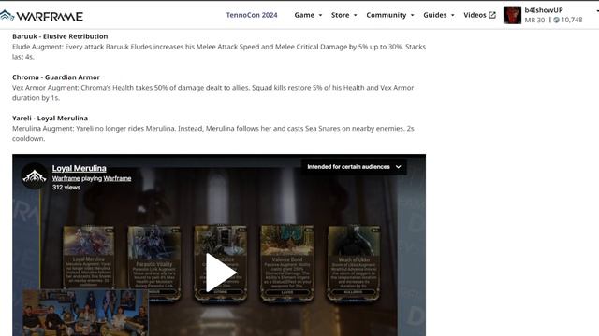The image size is (599, 336).
Task: Click the Warframe channel avatar on the video
Action: (x=35, y=176)
